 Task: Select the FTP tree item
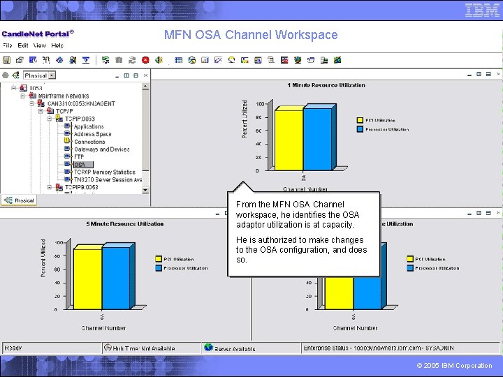[x=79, y=157]
